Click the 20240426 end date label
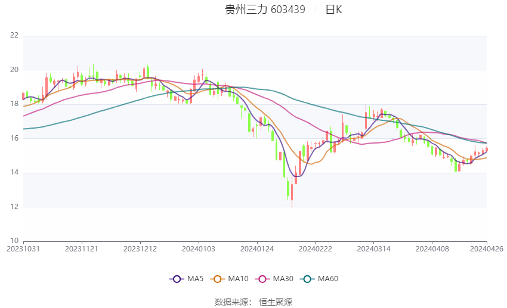The image size is (507, 308). 487,249
